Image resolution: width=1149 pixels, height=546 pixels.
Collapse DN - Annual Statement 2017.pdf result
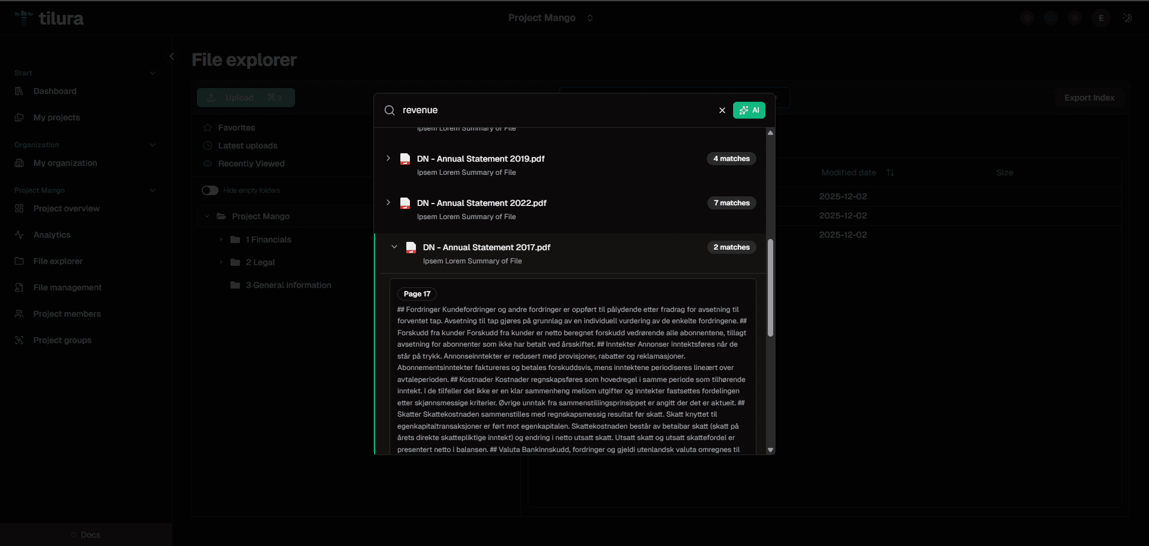[x=394, y=247]
